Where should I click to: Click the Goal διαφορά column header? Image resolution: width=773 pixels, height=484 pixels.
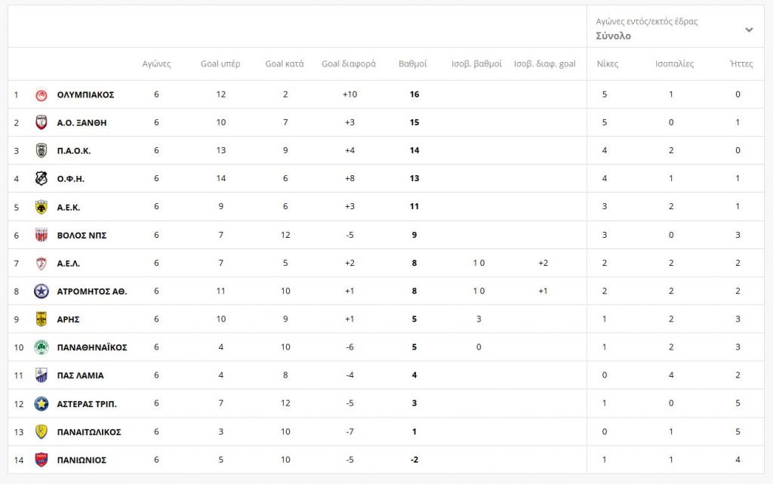coord(349,64)
